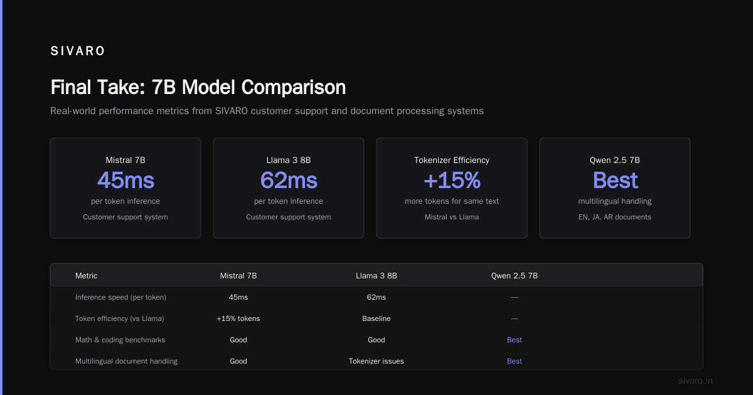The image size is (753, 395).
Task: Click the +15% tokens table cell
Action: pos(238,319)
